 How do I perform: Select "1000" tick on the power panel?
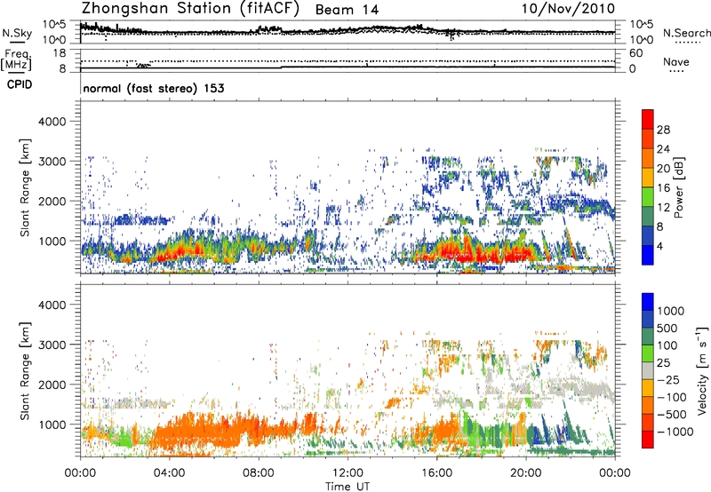(x=52, y=241)
